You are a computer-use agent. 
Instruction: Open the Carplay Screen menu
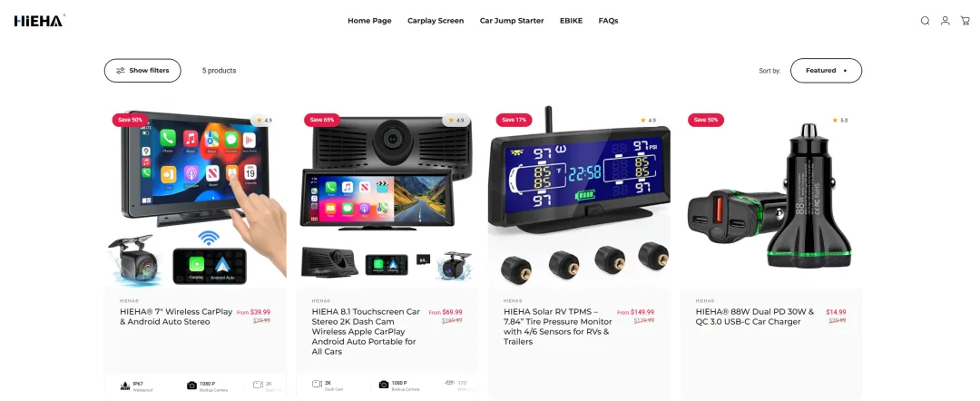point(436,21)
